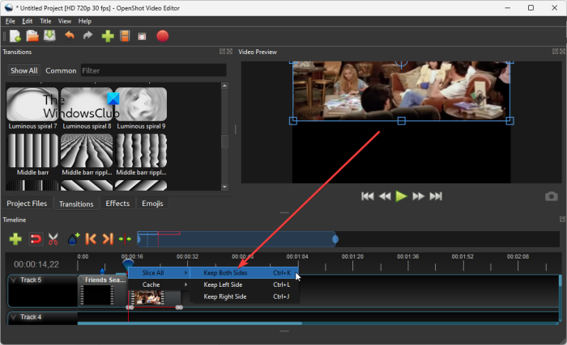
Task: Select the Luminous spiral 9 transition
Action: [141, 108]
